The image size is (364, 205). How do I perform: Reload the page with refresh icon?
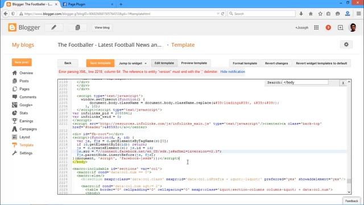click(x=222, y=14)
